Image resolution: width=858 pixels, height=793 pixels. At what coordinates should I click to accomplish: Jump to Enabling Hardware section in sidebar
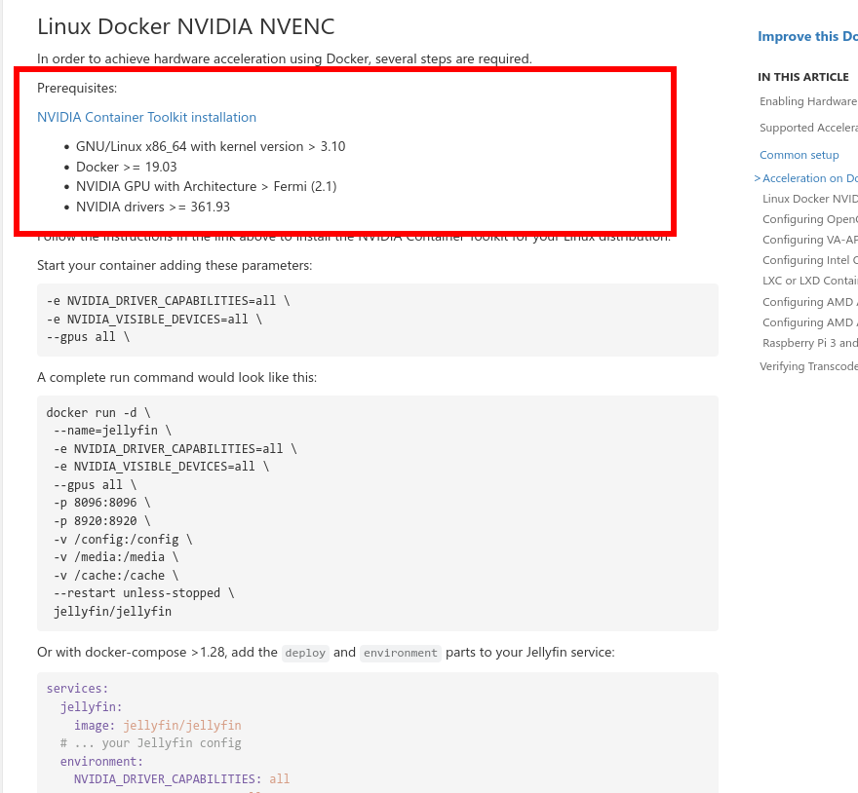808,101
